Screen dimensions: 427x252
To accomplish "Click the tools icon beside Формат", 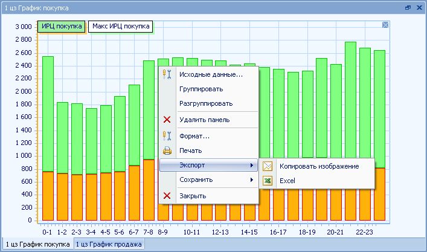I will point(168,136).
